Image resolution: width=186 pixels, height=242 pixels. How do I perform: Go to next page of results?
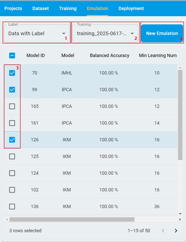176,231
